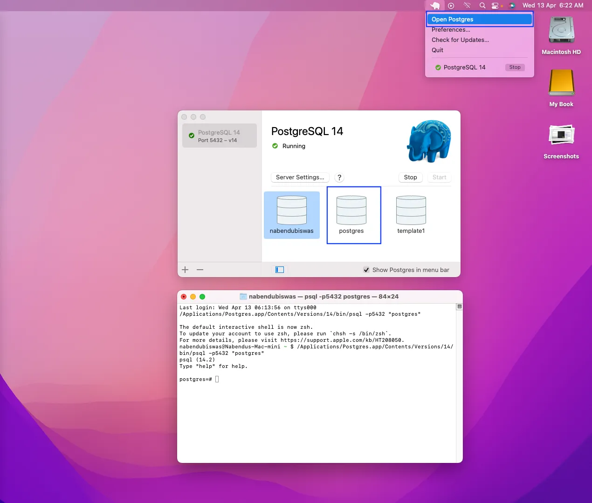
Task: Click the Running status label
Action: [294, 146]
